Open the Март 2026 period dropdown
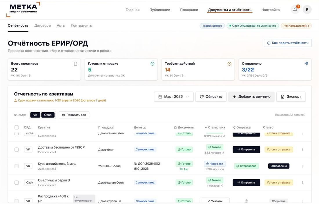Screen dimensions: 319x204 pyautogui.click(x=173, y=97)
